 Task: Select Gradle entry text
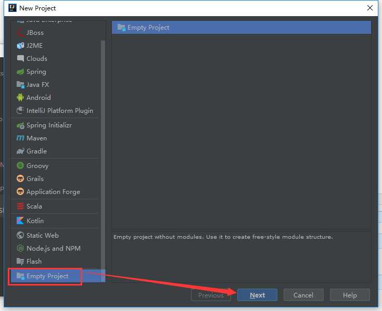pyautogui.click(x=36, y=151)
